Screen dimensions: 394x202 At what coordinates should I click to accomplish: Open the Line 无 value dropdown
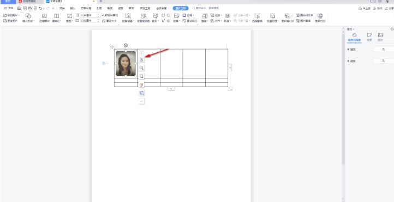pyautogui.click(x=384, y=61)
